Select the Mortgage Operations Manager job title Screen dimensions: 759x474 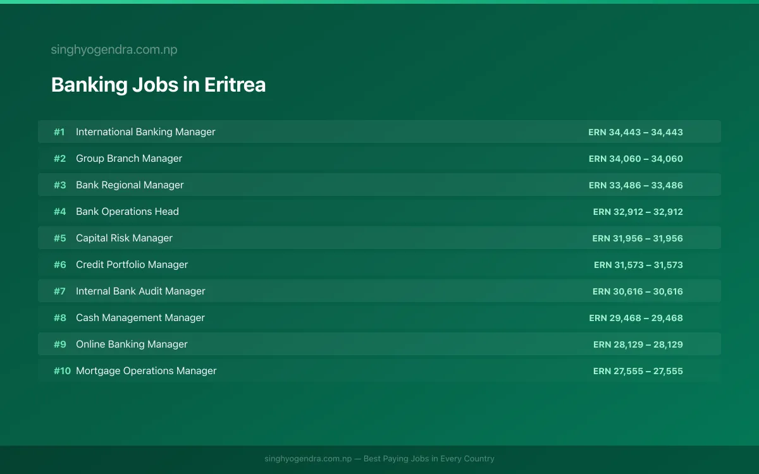click(146, 371)
